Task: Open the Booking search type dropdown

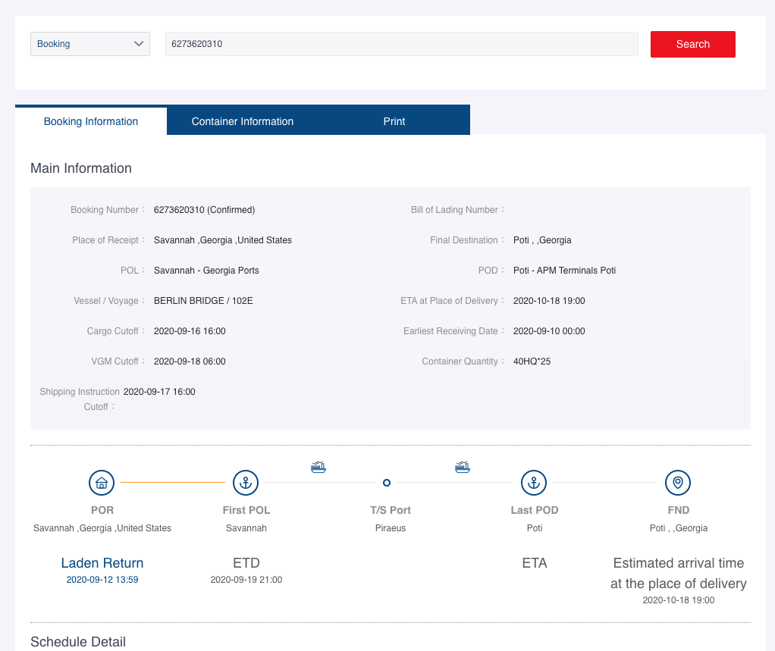Action: pyautogui.click(x=90, y=44)
